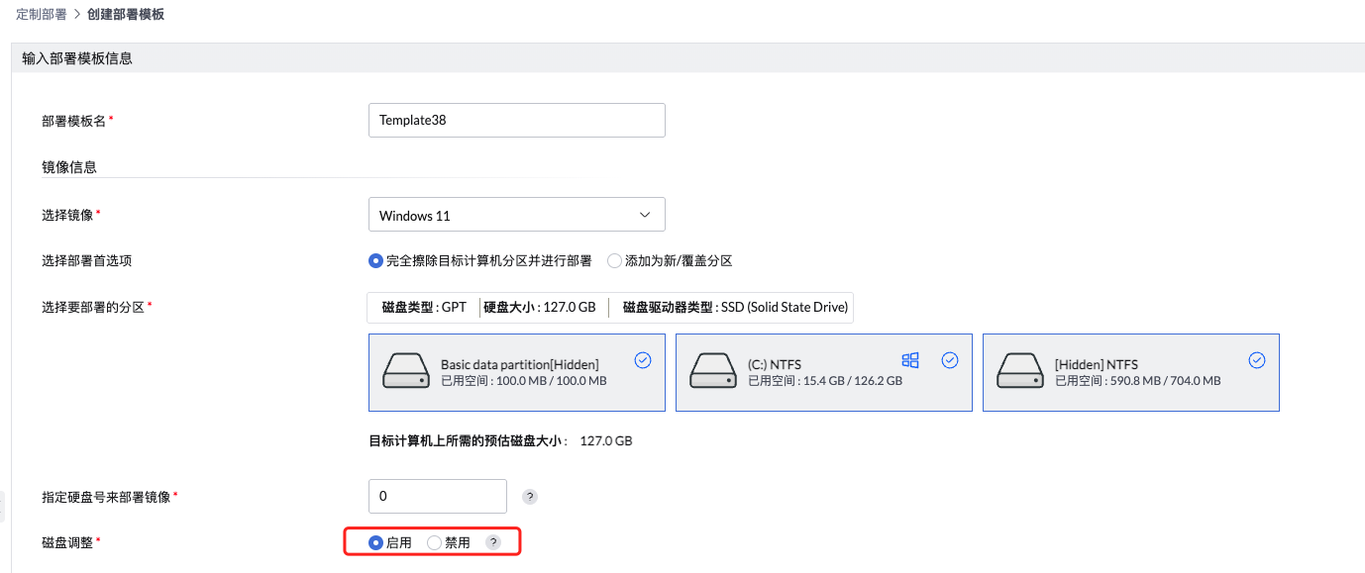This screenshot has width=1365, height=573.
Task: Click the 磁盘类型 : GPT info label
Action: click(x=424, y=307)
